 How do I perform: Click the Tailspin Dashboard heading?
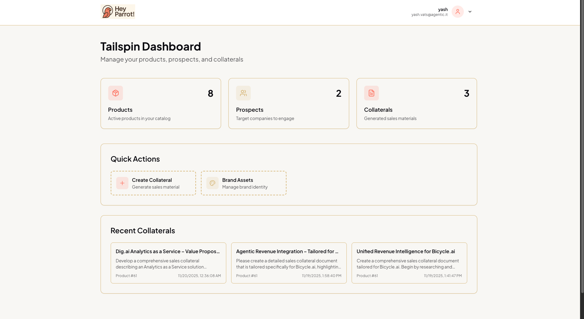tap(151, 47)
